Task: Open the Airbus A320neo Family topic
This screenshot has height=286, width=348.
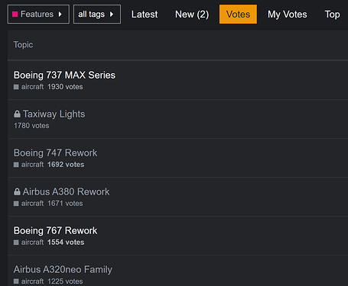Action: (x=63, y=270)
